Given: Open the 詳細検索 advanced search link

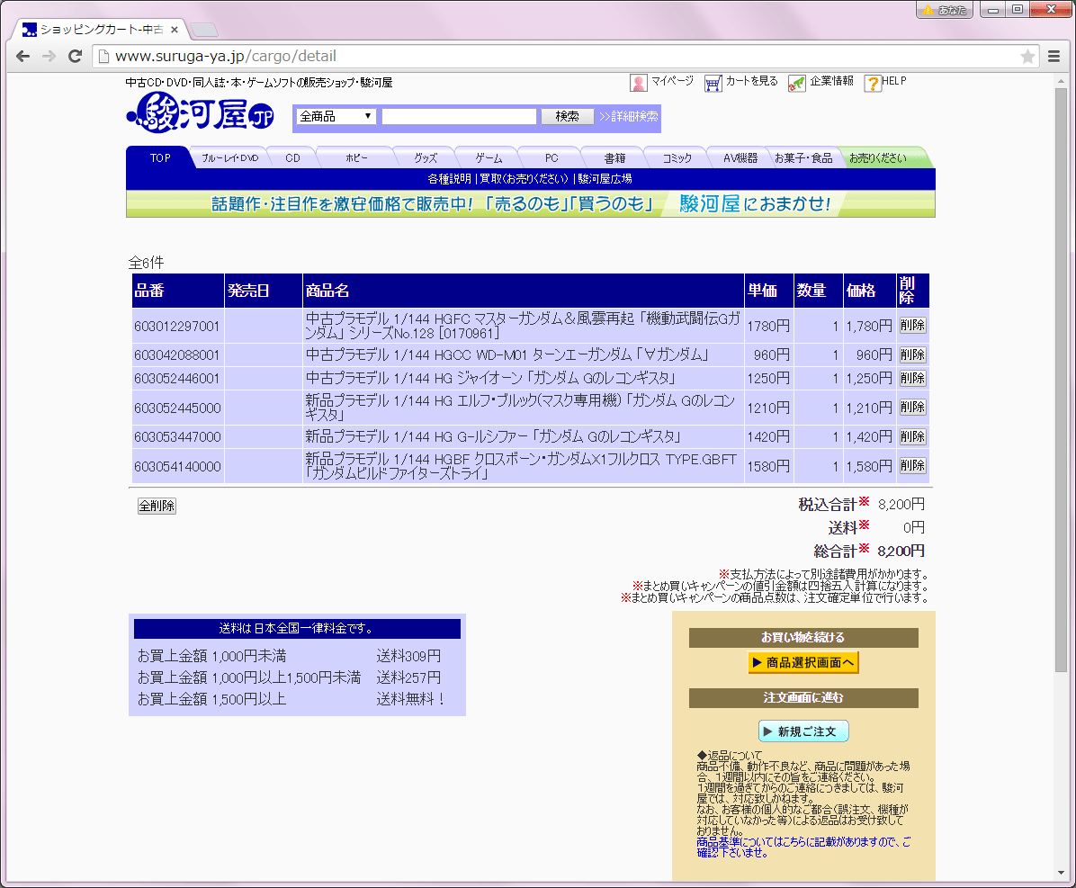Looking at the screenshot, I should (x=629, y=117).
